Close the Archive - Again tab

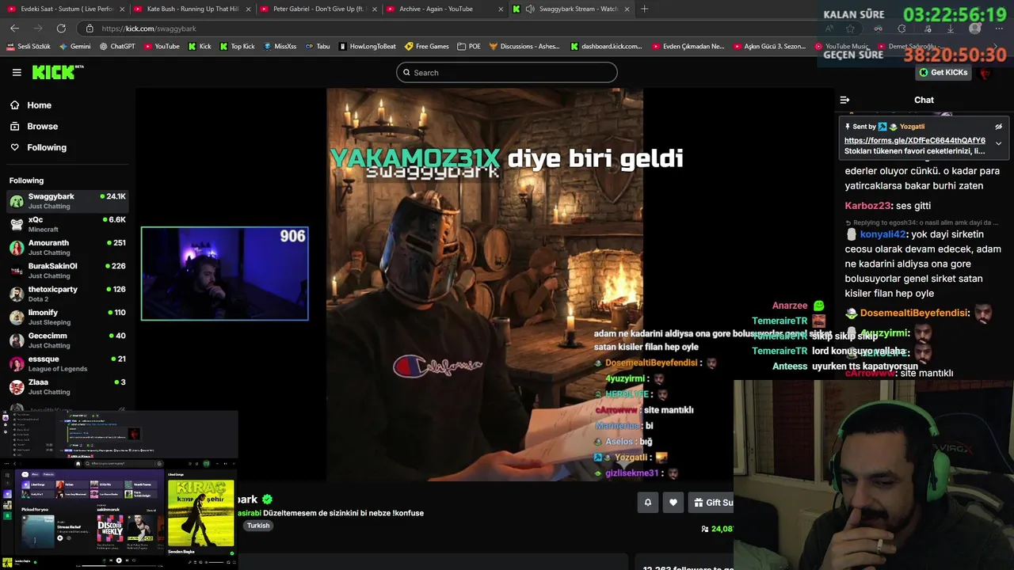(x=501, y=9)
